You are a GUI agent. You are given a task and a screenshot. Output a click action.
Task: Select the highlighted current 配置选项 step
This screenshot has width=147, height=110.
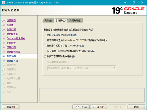coord(11,56)
